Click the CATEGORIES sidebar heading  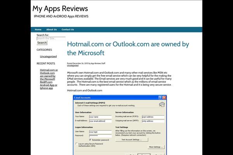(44, 50)
